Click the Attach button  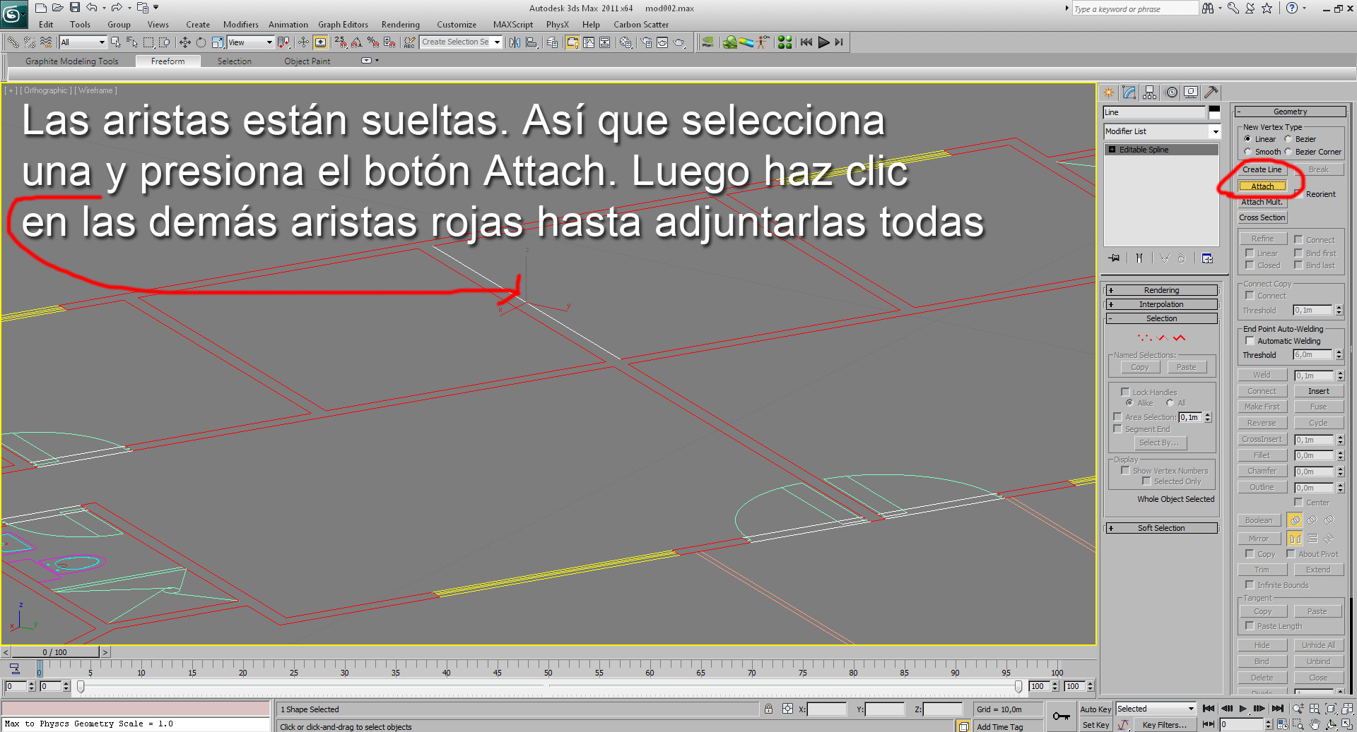(x=1262, y=186)
